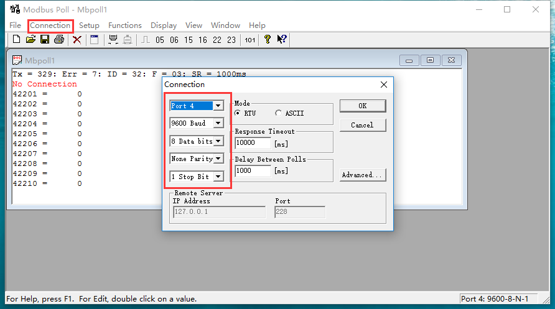Open the Display menu
Viewport: 555px width, 309px height.
point(164,25)
